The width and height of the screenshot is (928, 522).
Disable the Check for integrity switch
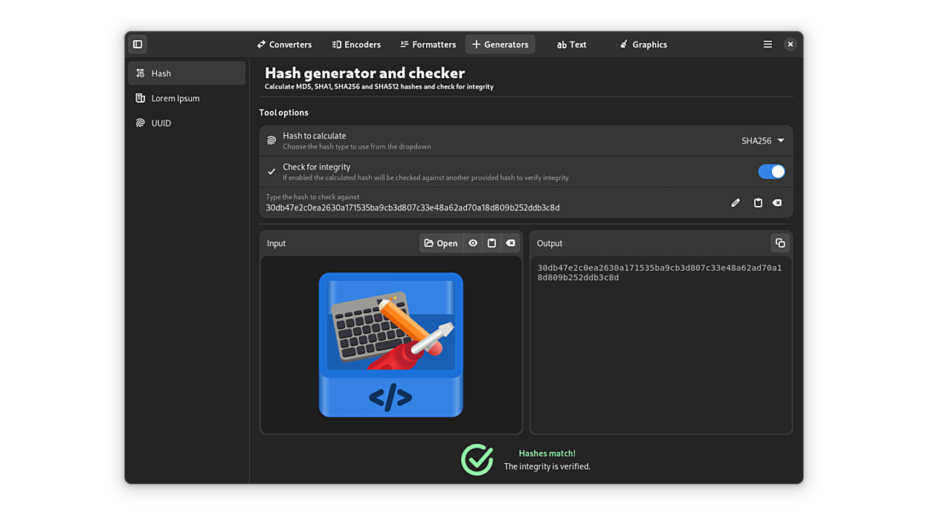click(x=771, y=171)
